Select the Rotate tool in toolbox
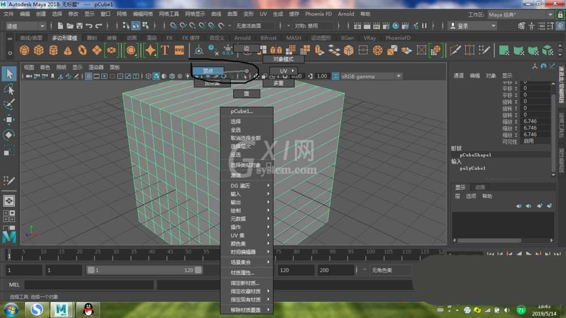The height and width of the screenshot is (318, 566). 9,135
